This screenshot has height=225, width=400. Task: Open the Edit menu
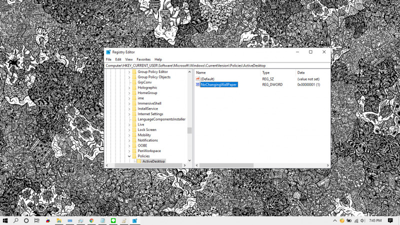click(x=118, y=59)
